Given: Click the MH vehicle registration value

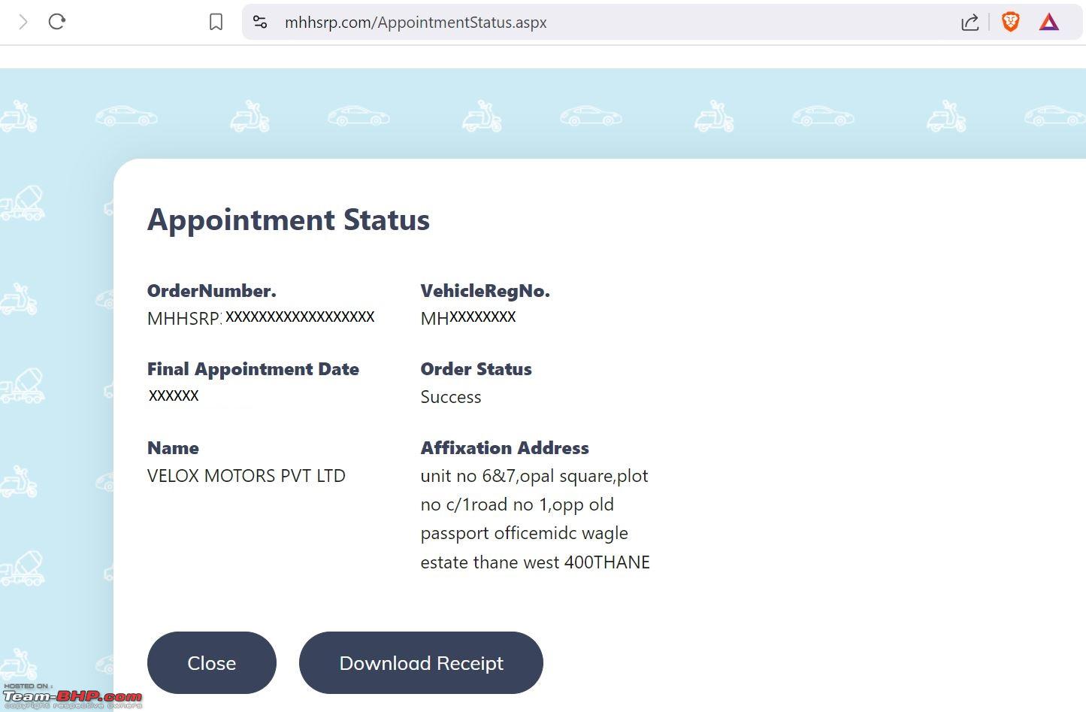Looking at the screenshot, I should click(468, 318).
